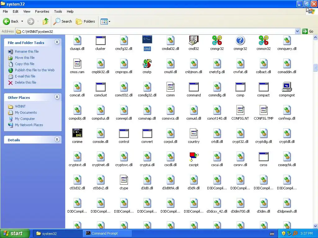Screen dimensions: 318x238
Task: Click Copy this file
Action: coord(25,64)
